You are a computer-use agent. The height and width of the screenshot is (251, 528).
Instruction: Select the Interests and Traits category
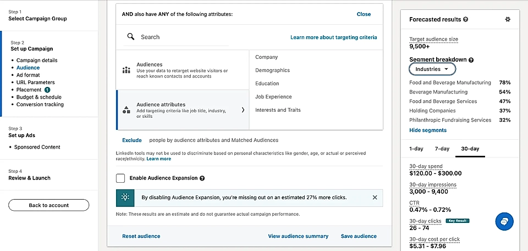click(278, 110)
